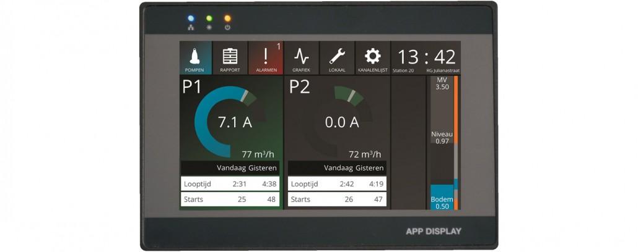Screen dimensions: 638x252
Task: Open the Grafiek chart view
Action: coord(301,58)
